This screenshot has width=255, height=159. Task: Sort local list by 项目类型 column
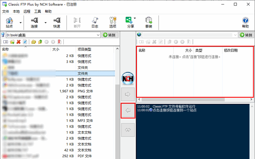click(x=95, y=49)
